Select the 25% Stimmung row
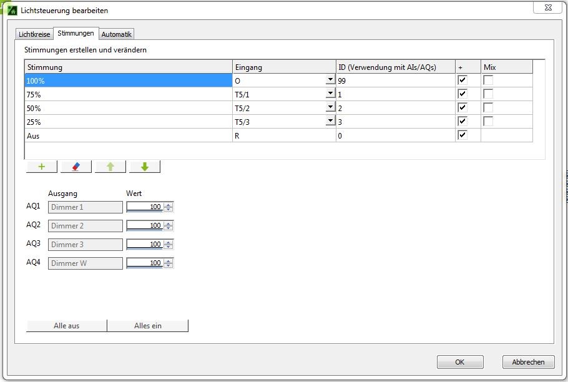 [129, 122]
